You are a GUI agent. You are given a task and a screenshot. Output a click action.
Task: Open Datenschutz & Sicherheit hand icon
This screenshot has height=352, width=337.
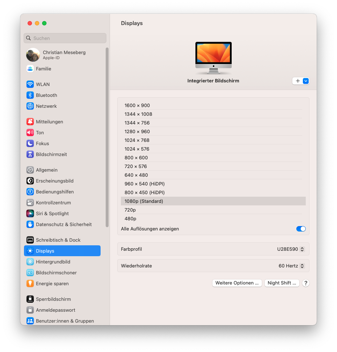pyautogui.click(x=30, y=224)
